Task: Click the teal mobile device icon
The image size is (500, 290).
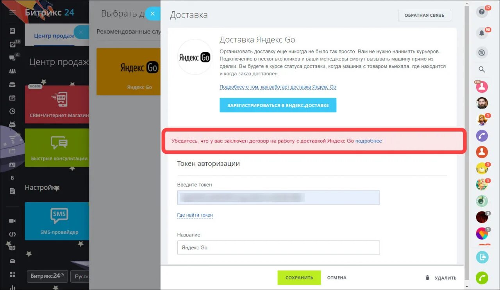Action: click(482, 257)
